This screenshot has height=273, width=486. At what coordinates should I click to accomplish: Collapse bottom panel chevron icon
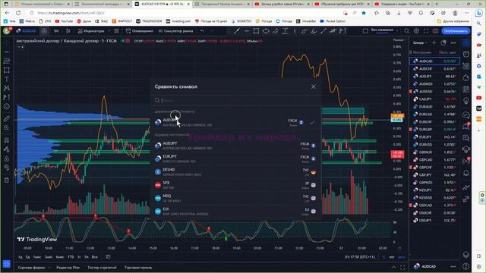[x=393, y=267]
